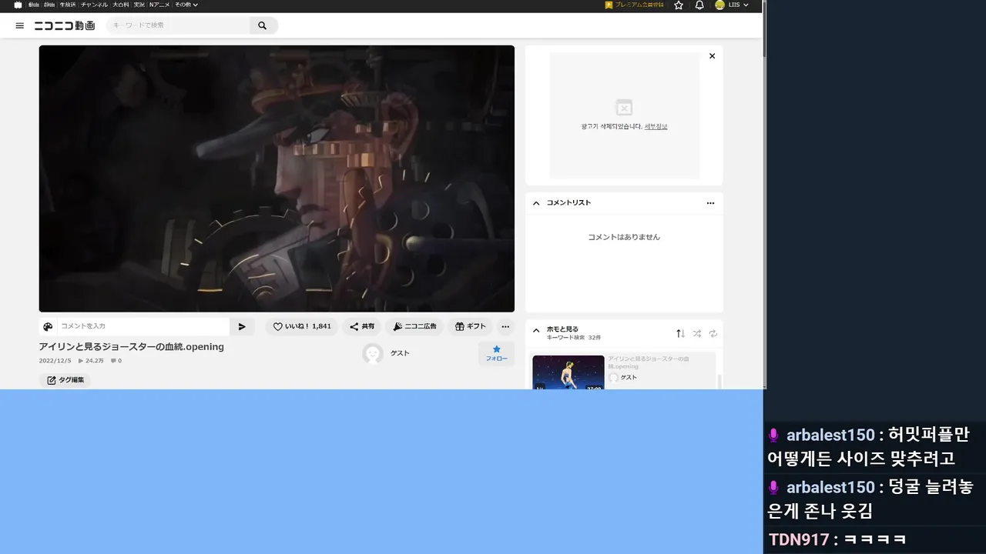Screen dimensions: 986x554
Task: Open the notification bell
Action: coord(699,5)
